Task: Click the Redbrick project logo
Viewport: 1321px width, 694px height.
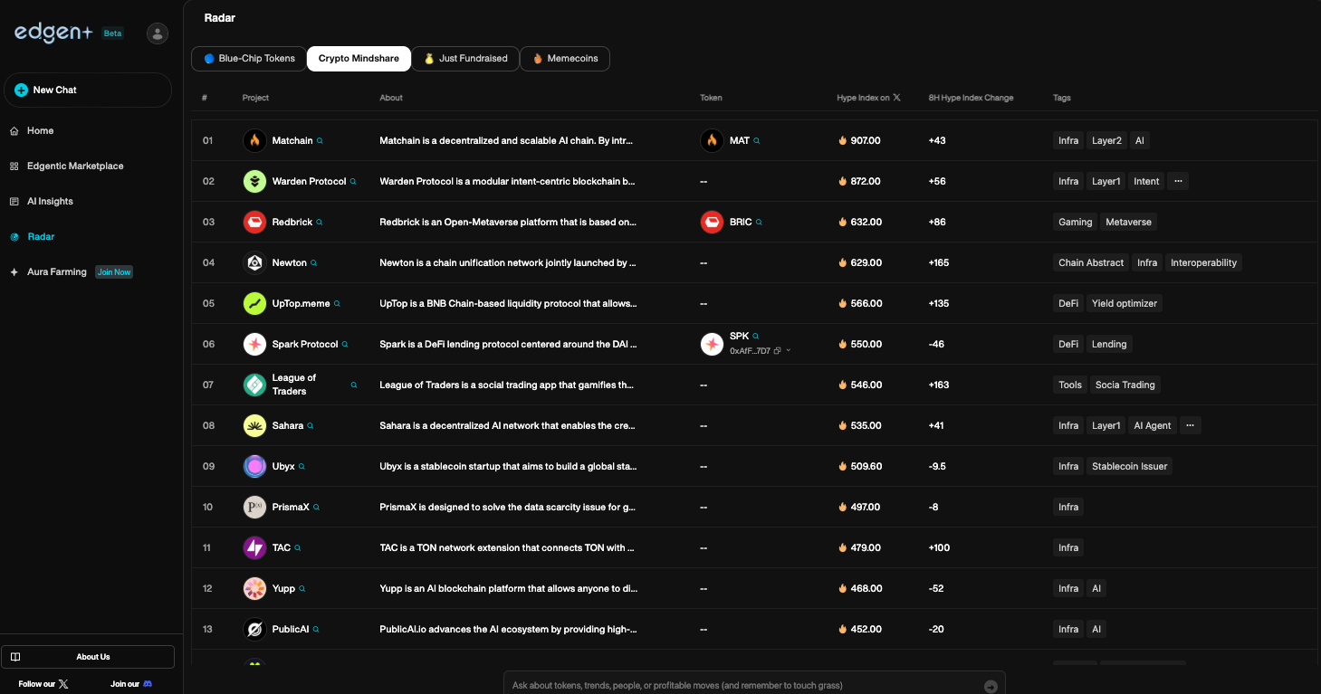Action: point(254,222)
